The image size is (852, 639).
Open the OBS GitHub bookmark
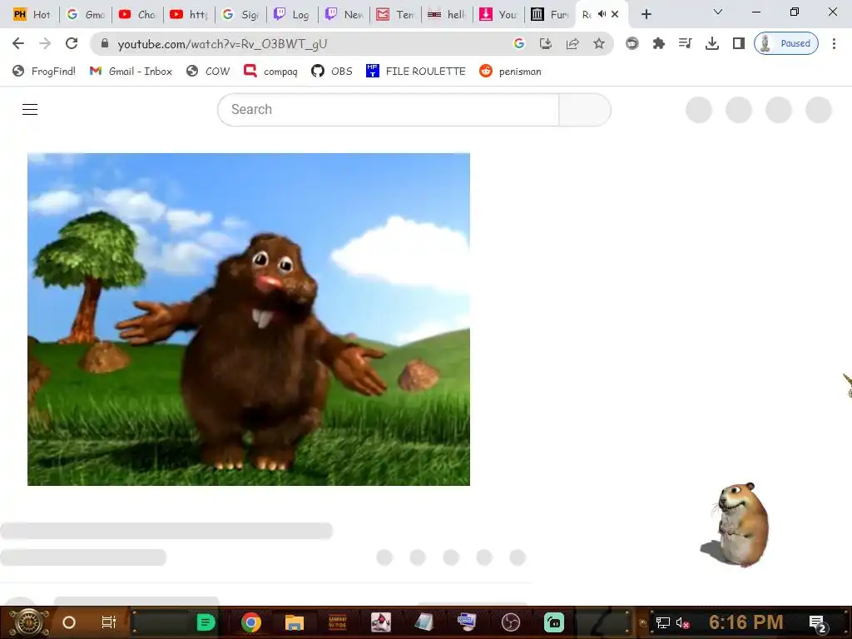(x=332, y=72)
